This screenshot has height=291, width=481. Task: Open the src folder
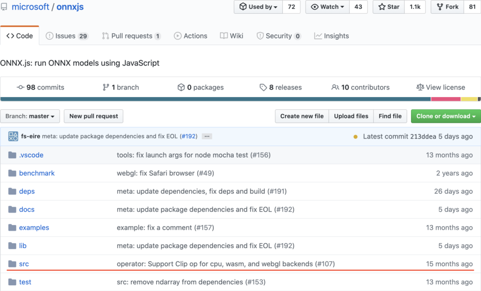coord(24,264)
